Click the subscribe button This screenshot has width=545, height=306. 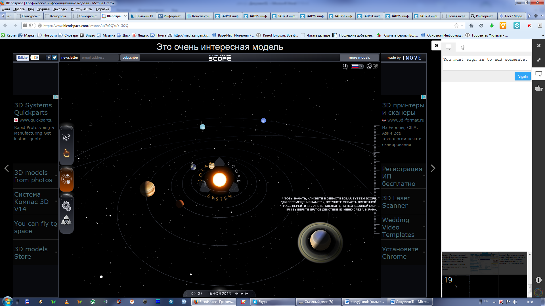click(x=130, y=58)
